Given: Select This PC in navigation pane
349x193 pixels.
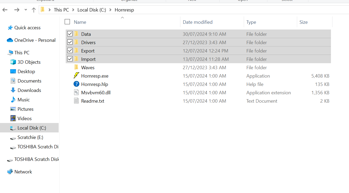Looking at the screenshot, I should coord(22,53).
